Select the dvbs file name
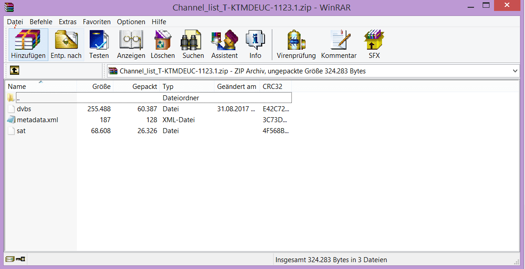This screenshot has height=269, width=525. click(x=24, y=109)
